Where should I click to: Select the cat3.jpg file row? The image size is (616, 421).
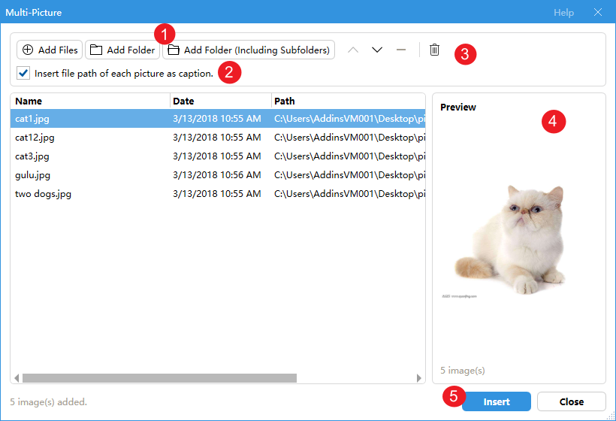[218, 156]
